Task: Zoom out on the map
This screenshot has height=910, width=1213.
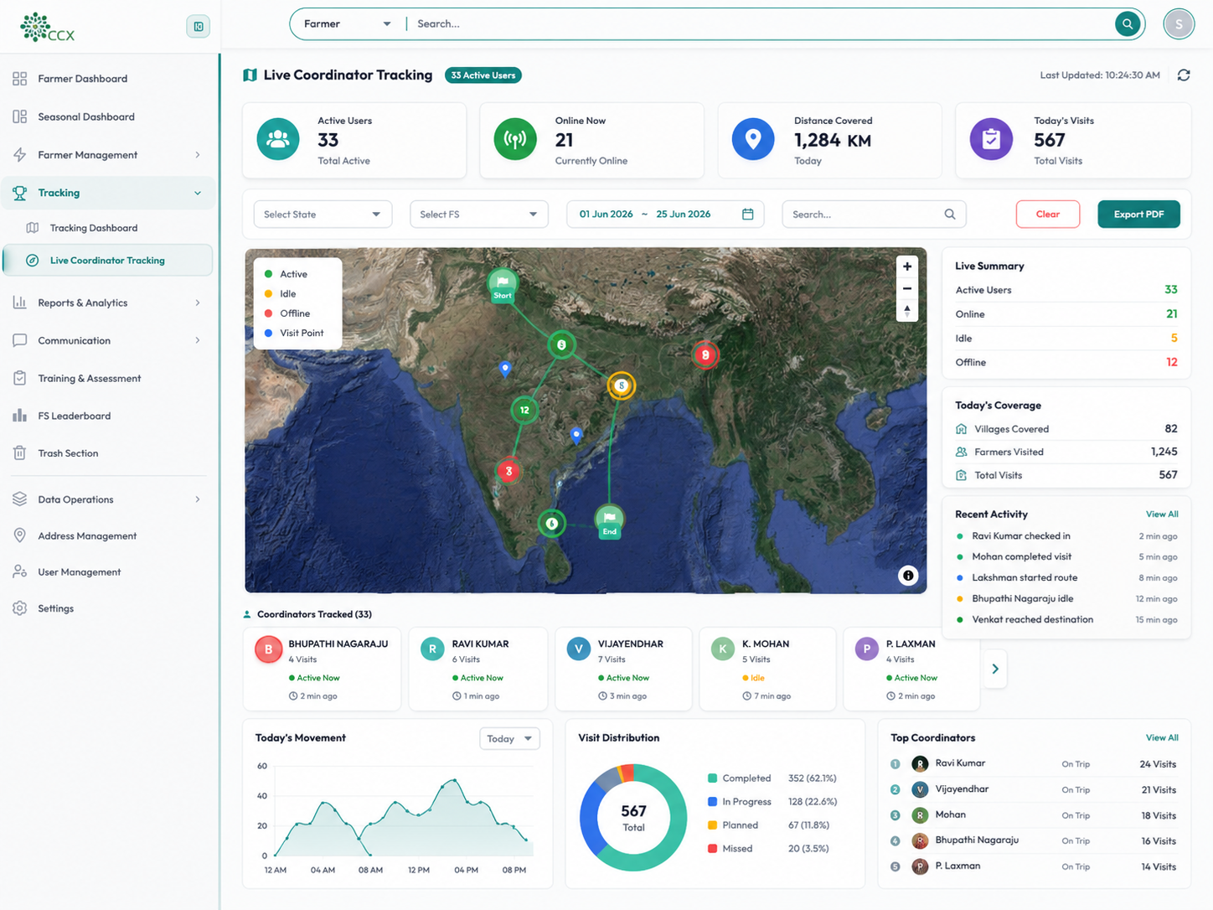Action: pos(907,288)
